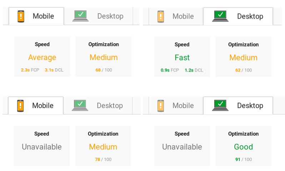285x171 pixels.
Task: Switch to the Desktop tab above the 68/100 score
Action: 110,16
